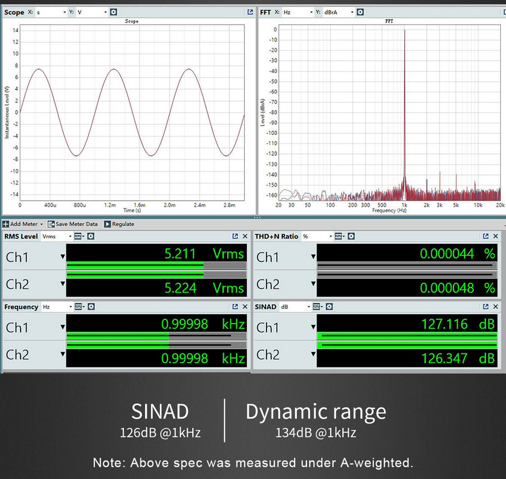Close the SINAD meter
This screenshot has height=479, width=506.
pyautogui.click(x=496, y=306)
